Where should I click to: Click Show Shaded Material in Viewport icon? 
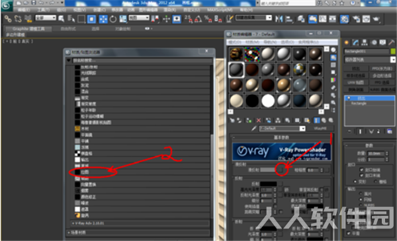307,120
